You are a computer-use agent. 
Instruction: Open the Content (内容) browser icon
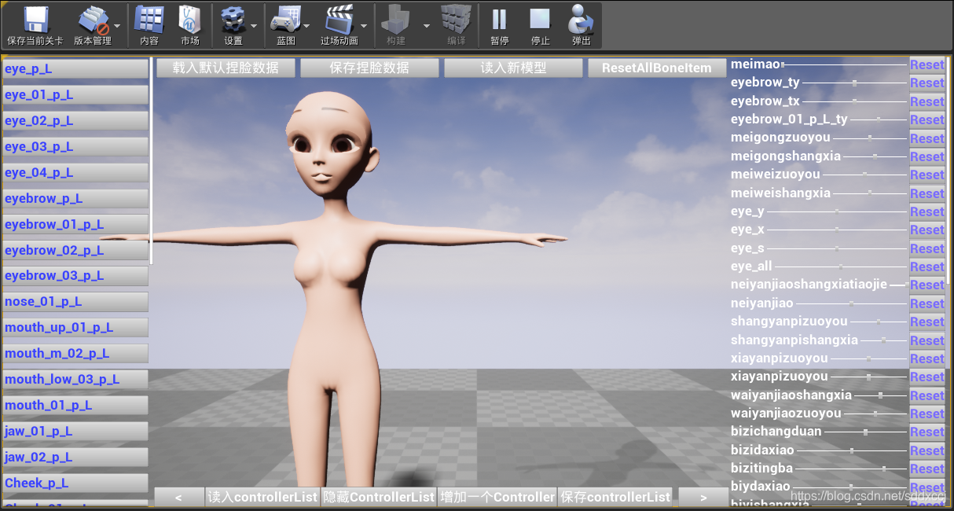coord(149,20)
